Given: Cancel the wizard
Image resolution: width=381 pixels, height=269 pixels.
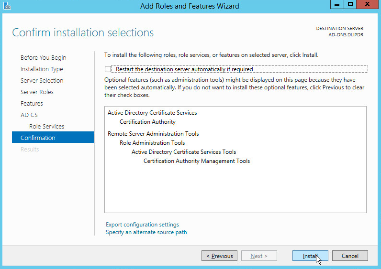Looking at the screenshot, I should (x=350, y=256).
